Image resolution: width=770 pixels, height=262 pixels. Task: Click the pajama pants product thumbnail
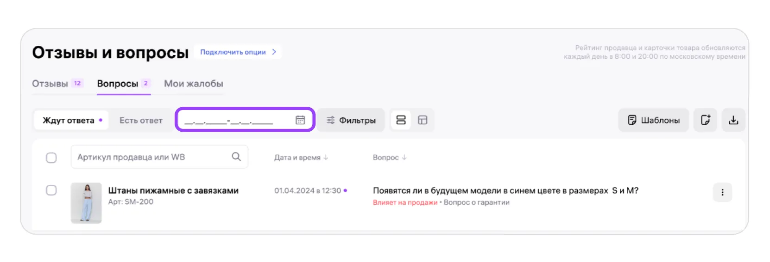pos(86,203)
